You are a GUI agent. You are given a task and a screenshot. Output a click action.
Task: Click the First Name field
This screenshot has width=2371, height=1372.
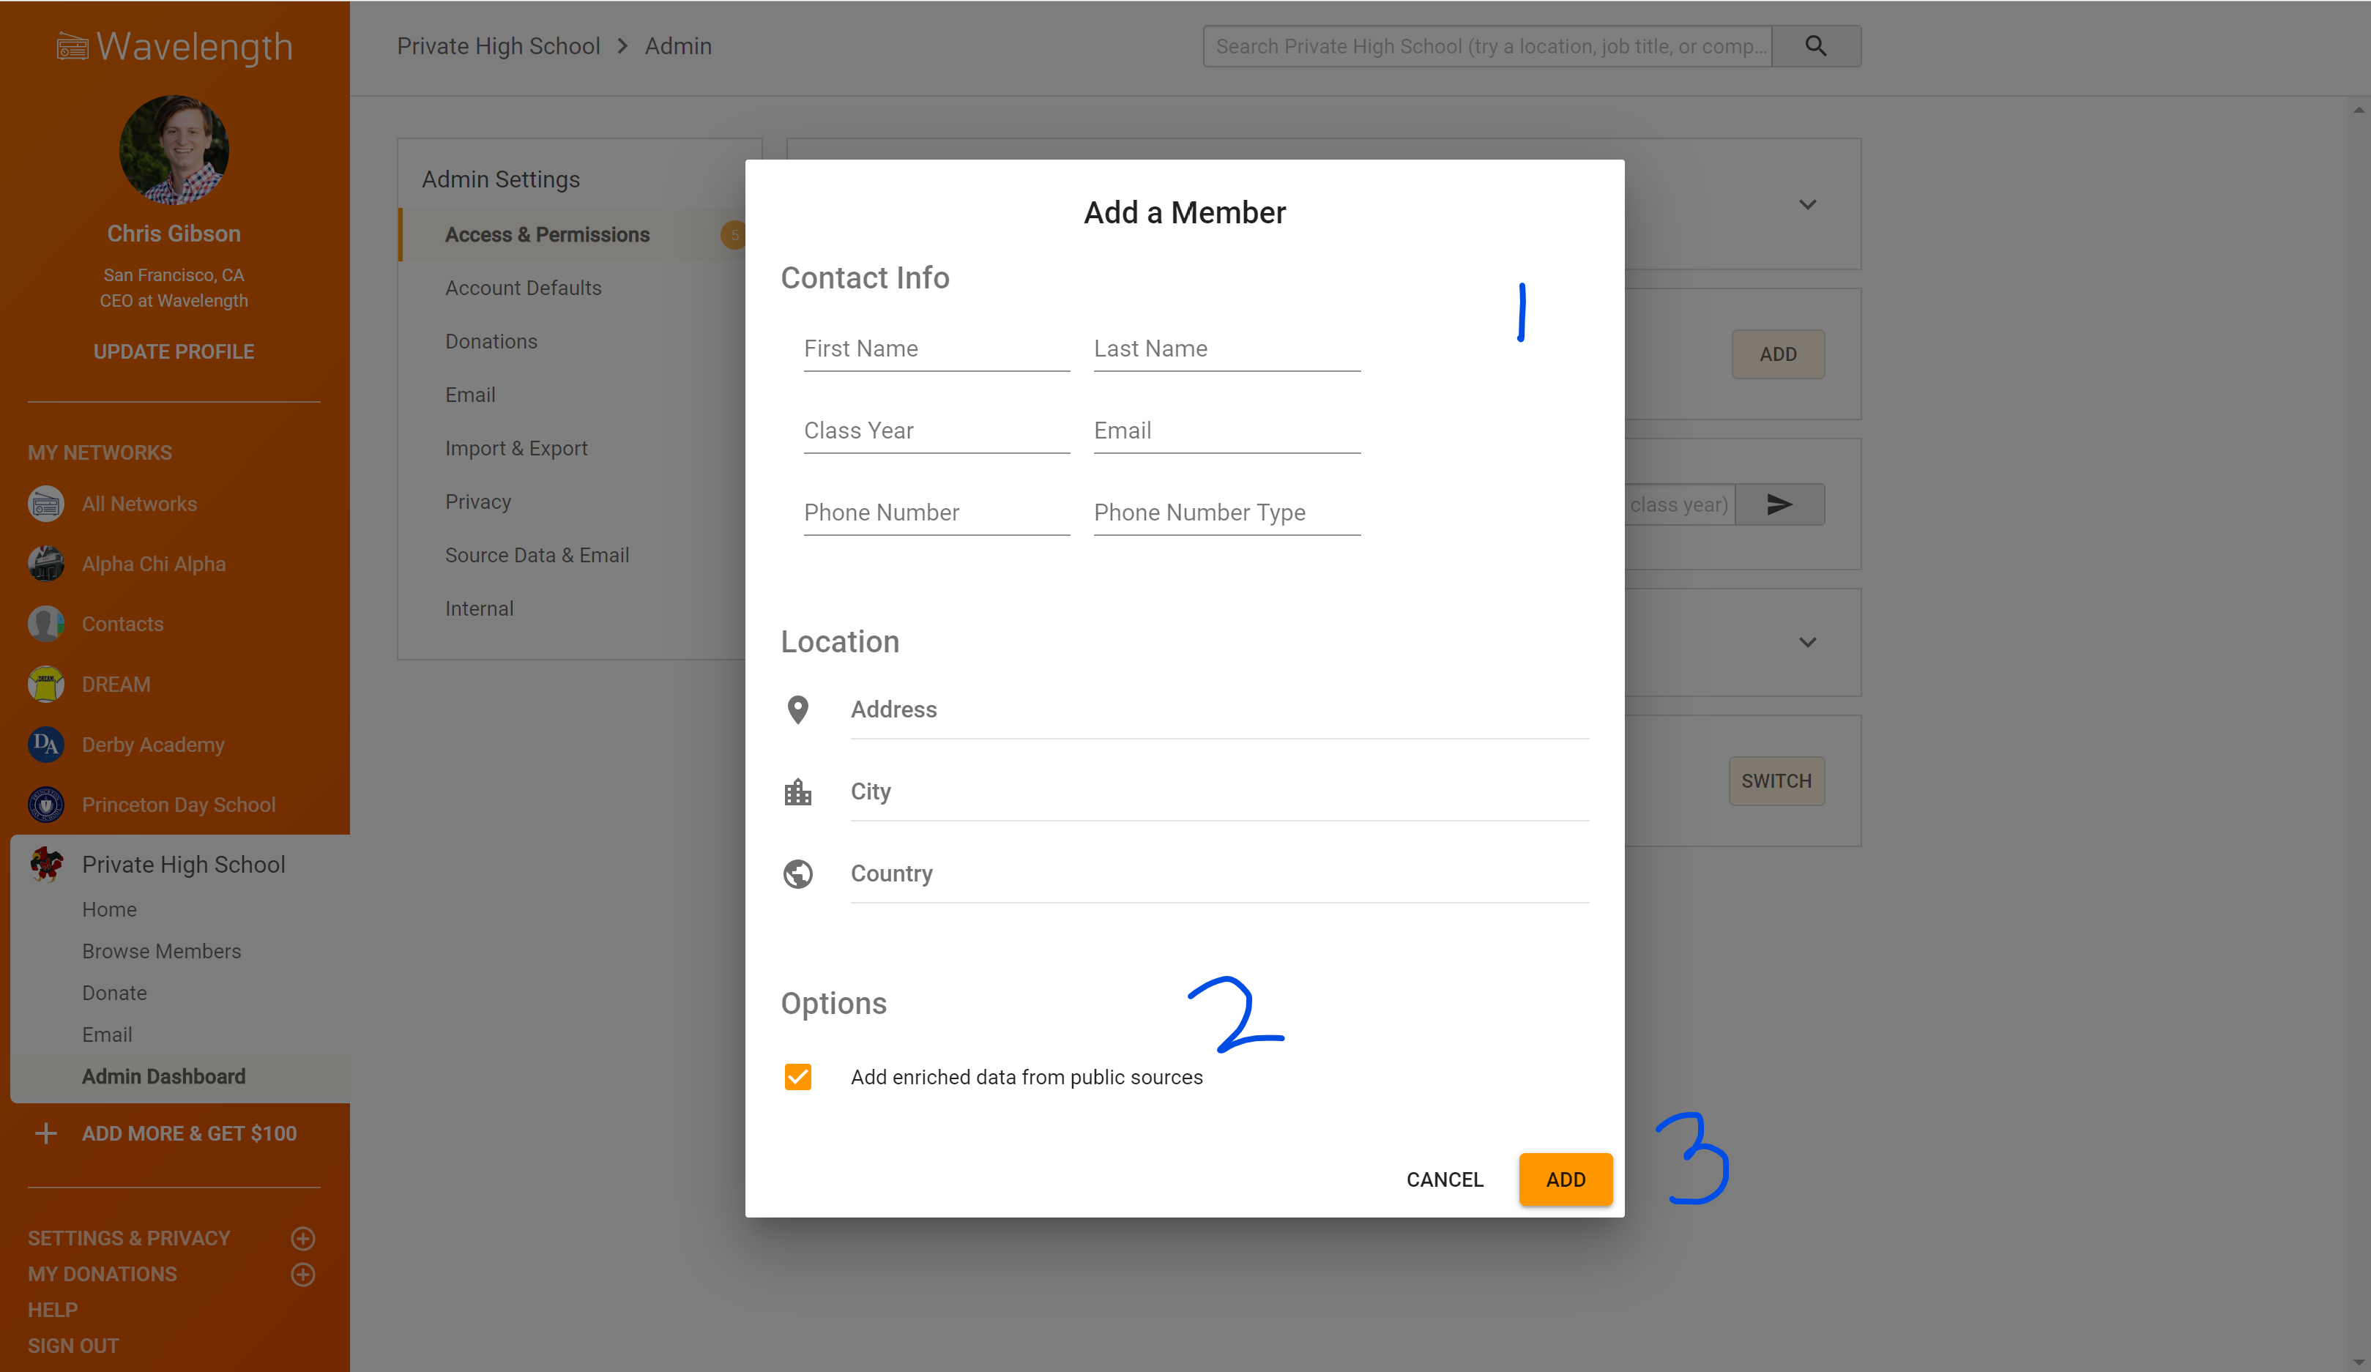click(936, 349)
